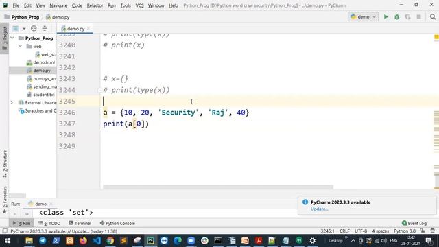The height and width of the screenshot is (247, 439).
Task: Open the VCS menu
Action: [x=139, y=5]
